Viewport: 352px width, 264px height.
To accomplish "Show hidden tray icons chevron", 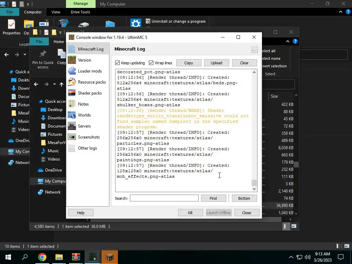I will (291, 257).
